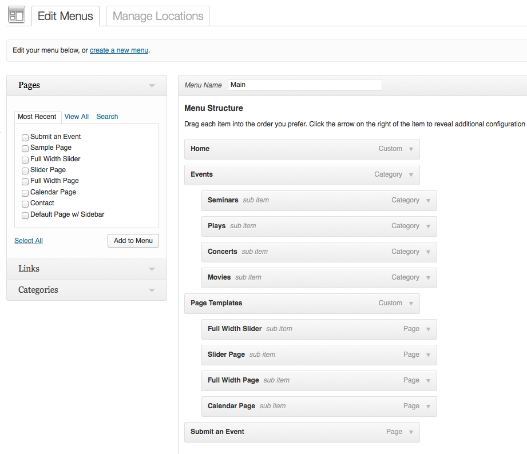Select the Contact page checkbox
Viewport: 527px width, 454px height.
pyautogui.click(x=25, y=204)
